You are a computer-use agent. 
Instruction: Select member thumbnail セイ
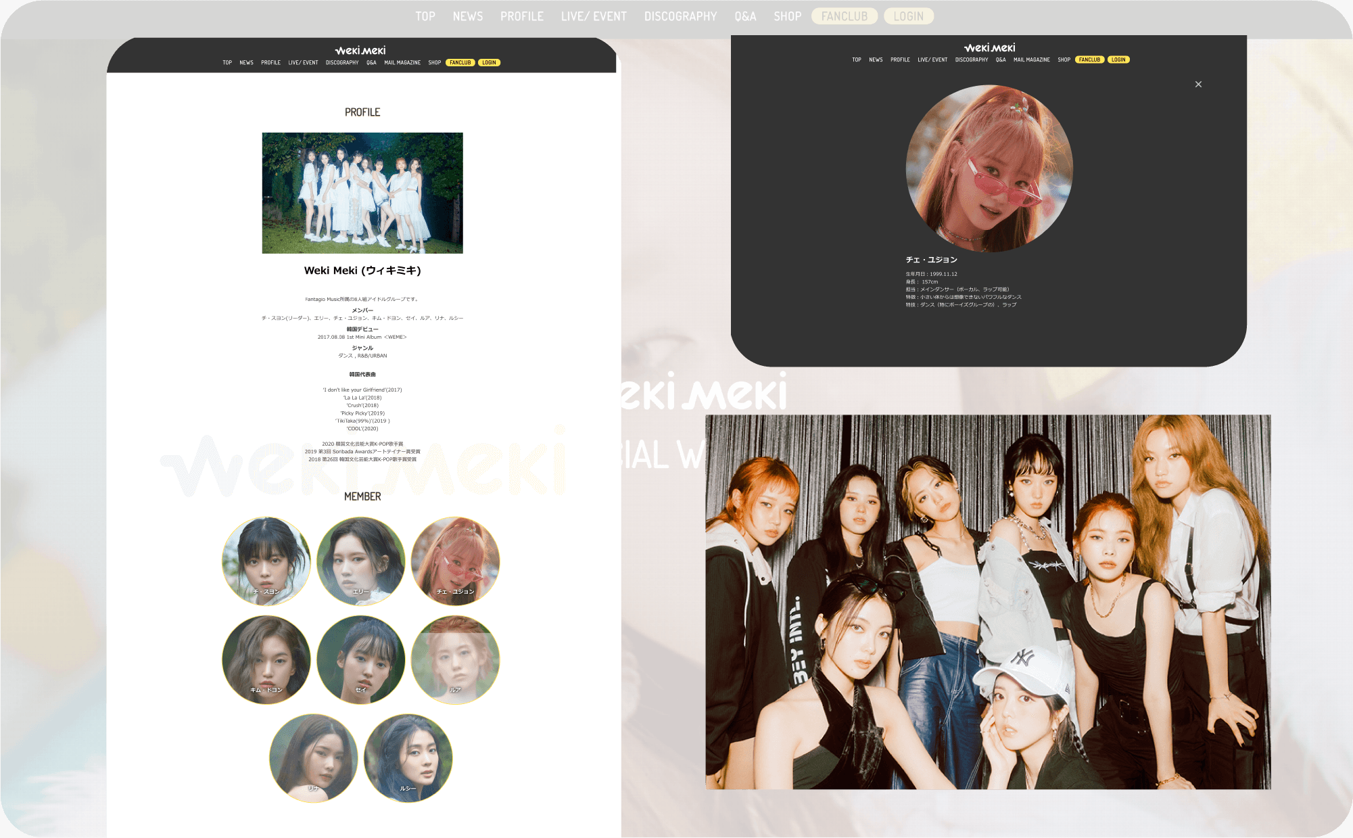point(360,659)
